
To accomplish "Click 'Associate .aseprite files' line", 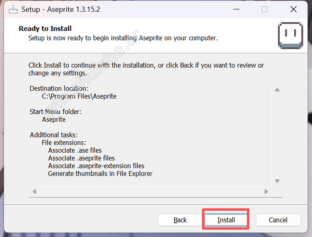I will tap(81, 158).
